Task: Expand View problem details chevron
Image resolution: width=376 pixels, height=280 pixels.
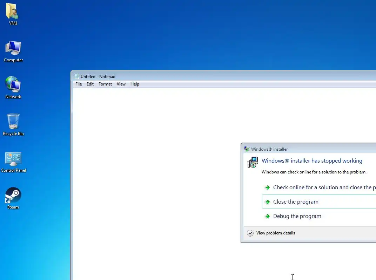Action: point(250,233)
